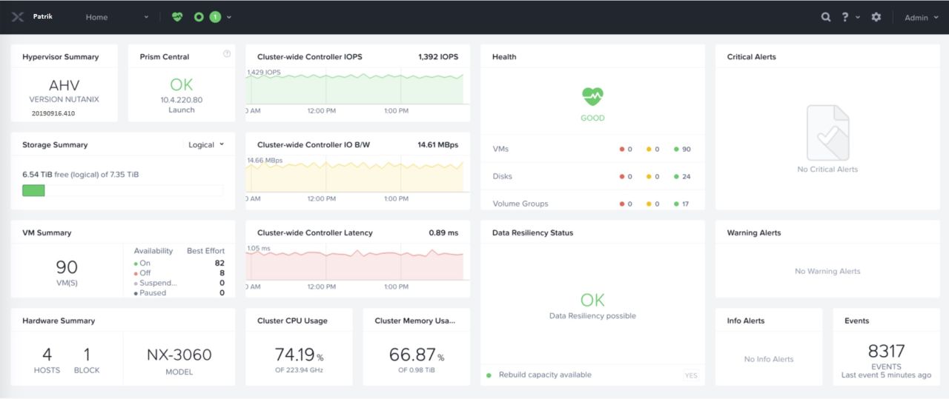The height and width of the screenshot is (399, 949).
Task: Click the Best Effort availability label
Action: tap(205, 251)
